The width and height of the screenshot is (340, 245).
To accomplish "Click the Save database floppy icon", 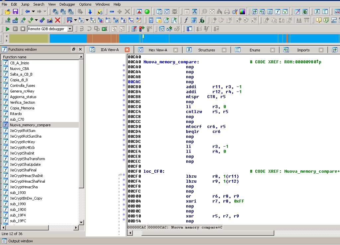I will 15,12.
